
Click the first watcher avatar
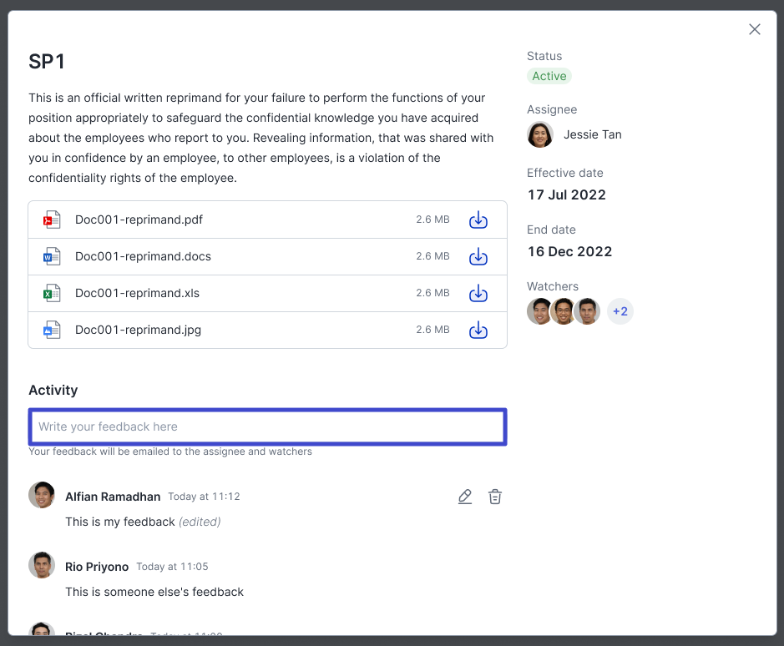539,312
